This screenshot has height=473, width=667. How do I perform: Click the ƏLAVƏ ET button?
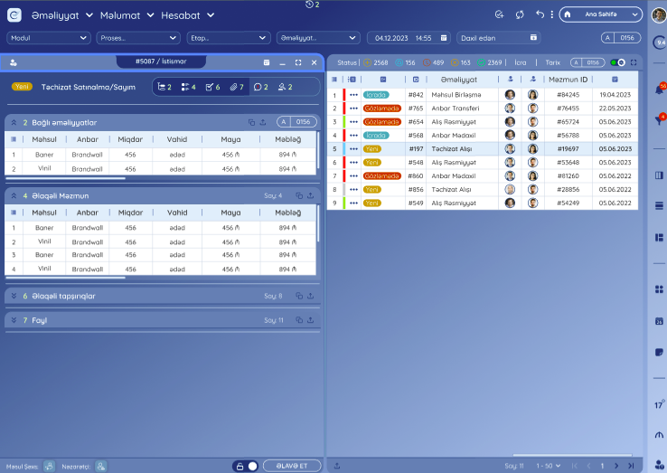[291, 466]
